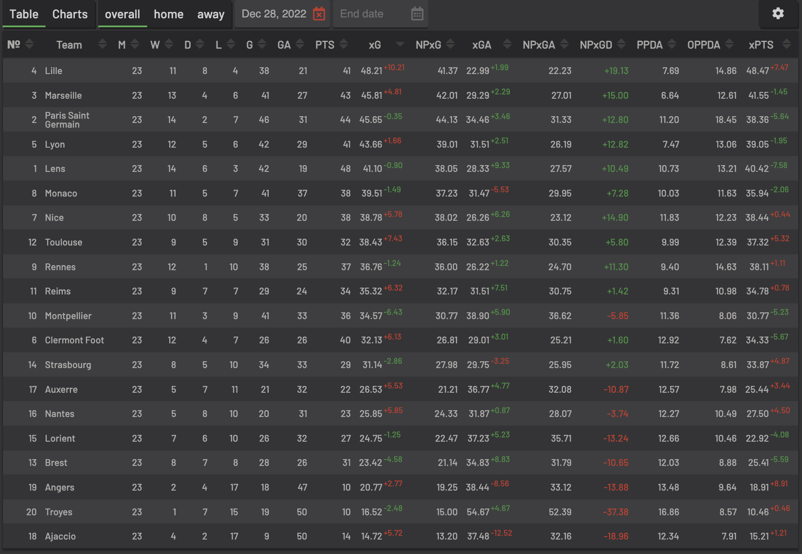Open the Strasbourg team link
The image size is (802, 554).
click(x=68, y=365)
